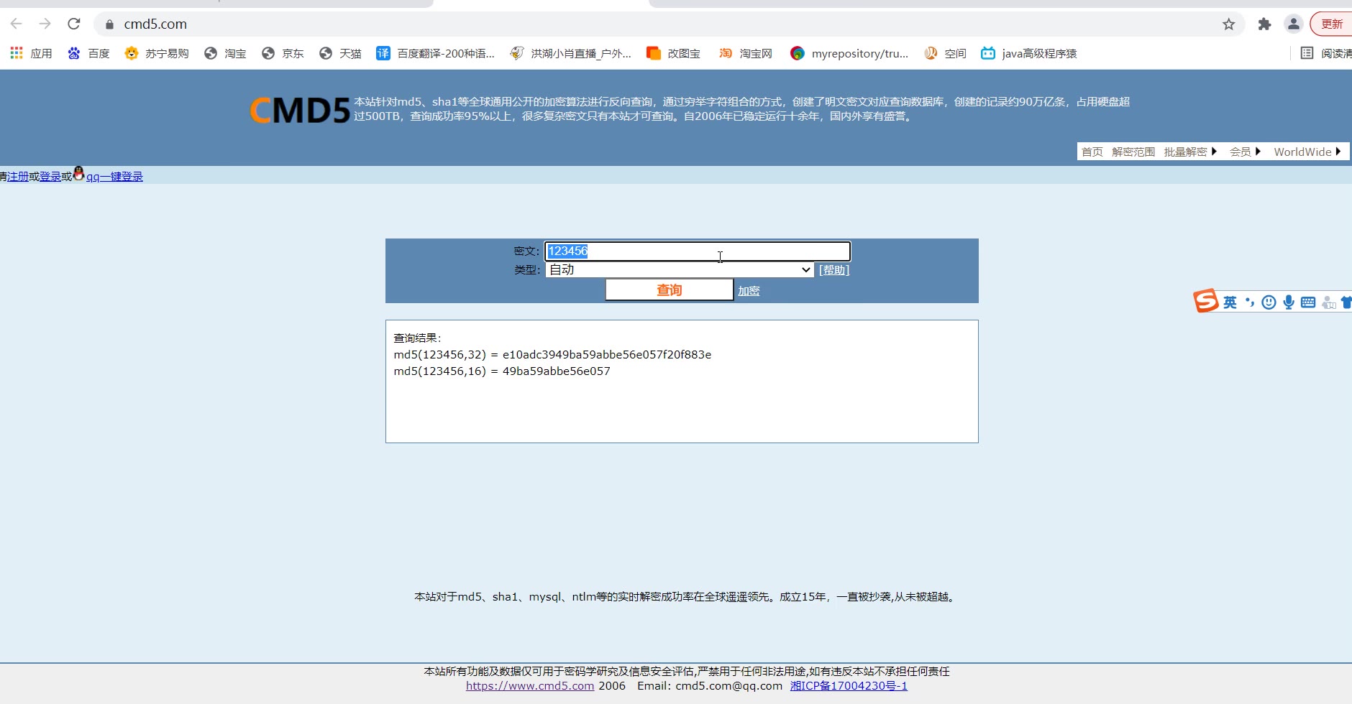Click the CMD5 site logo
Viewport: 1352px width, 704px height.
pyautogui.click(x=300, y=111)
